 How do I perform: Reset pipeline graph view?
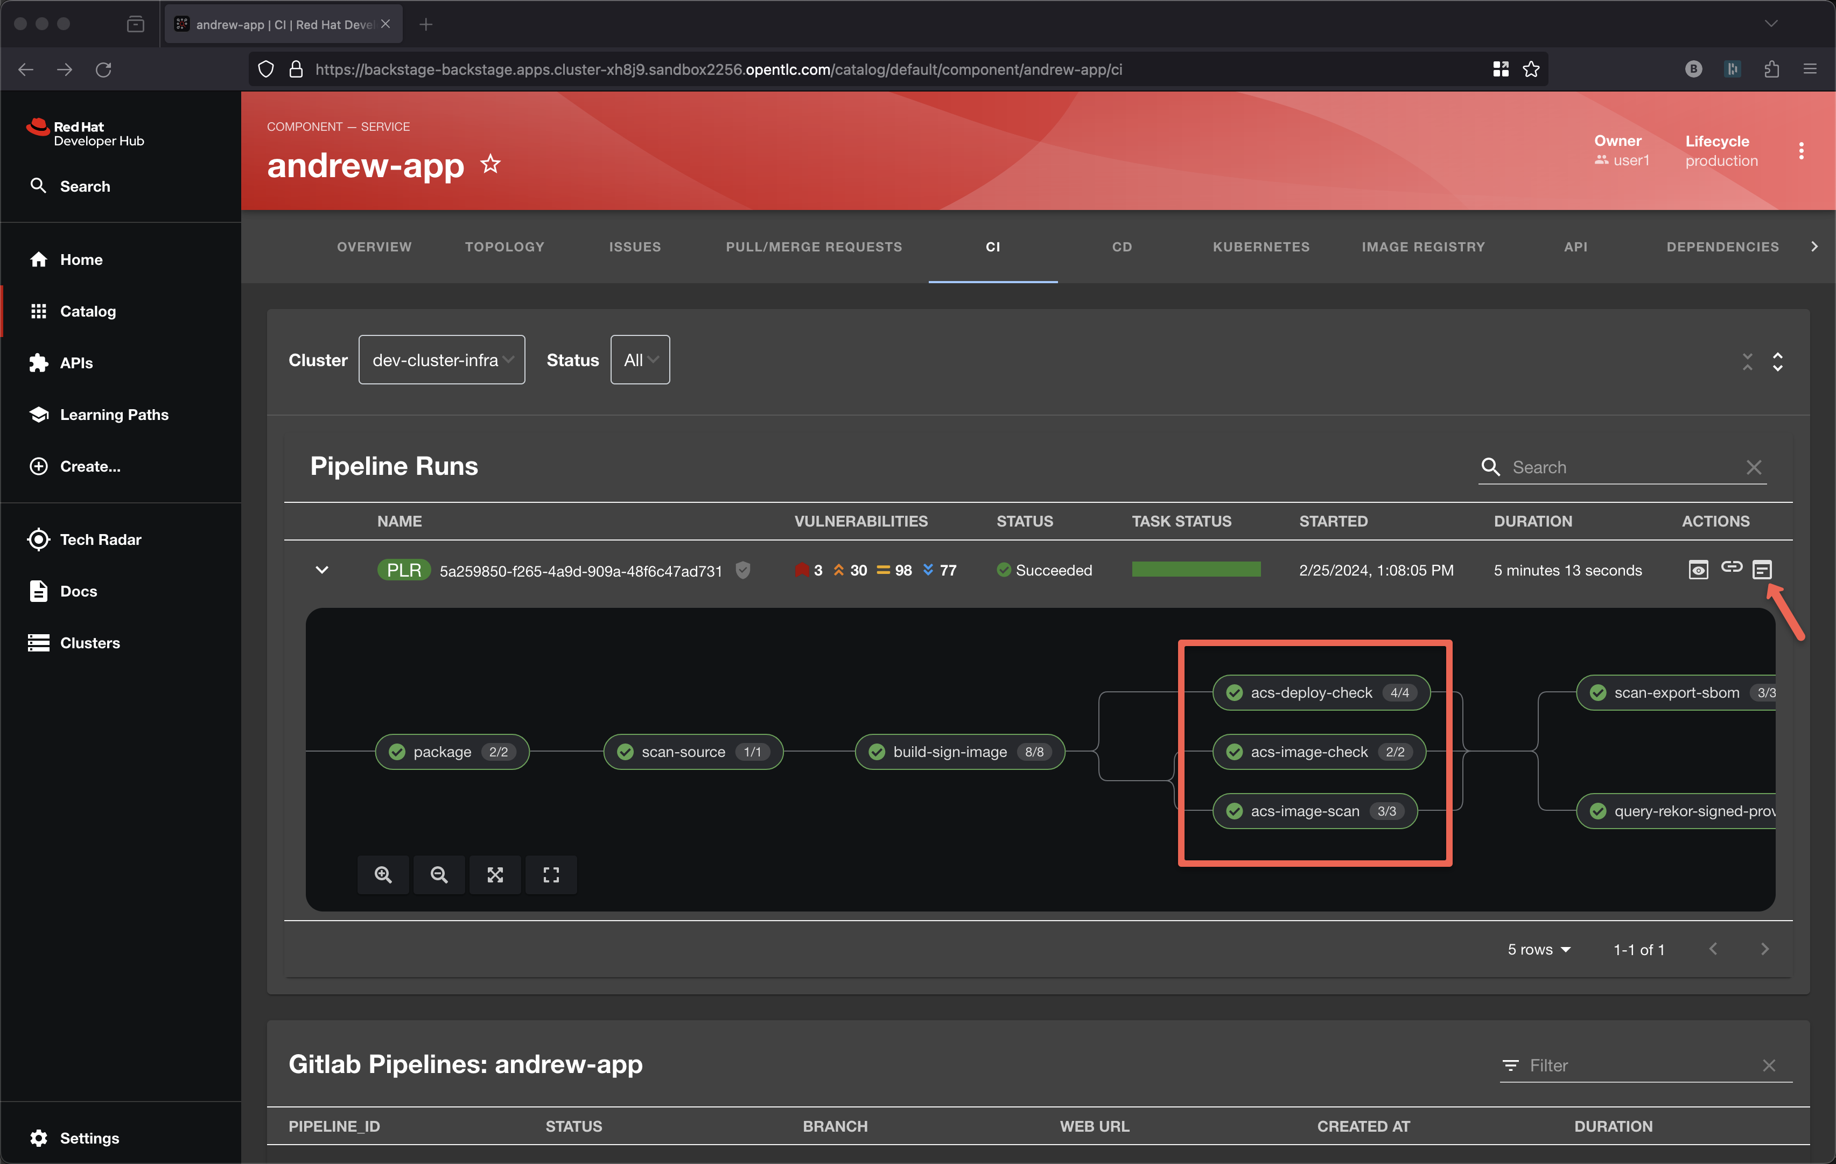coord(550,874)
